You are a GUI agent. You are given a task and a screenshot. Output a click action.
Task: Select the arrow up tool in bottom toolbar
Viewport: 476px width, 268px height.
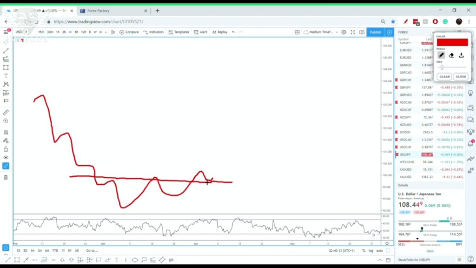coord(62,260)
